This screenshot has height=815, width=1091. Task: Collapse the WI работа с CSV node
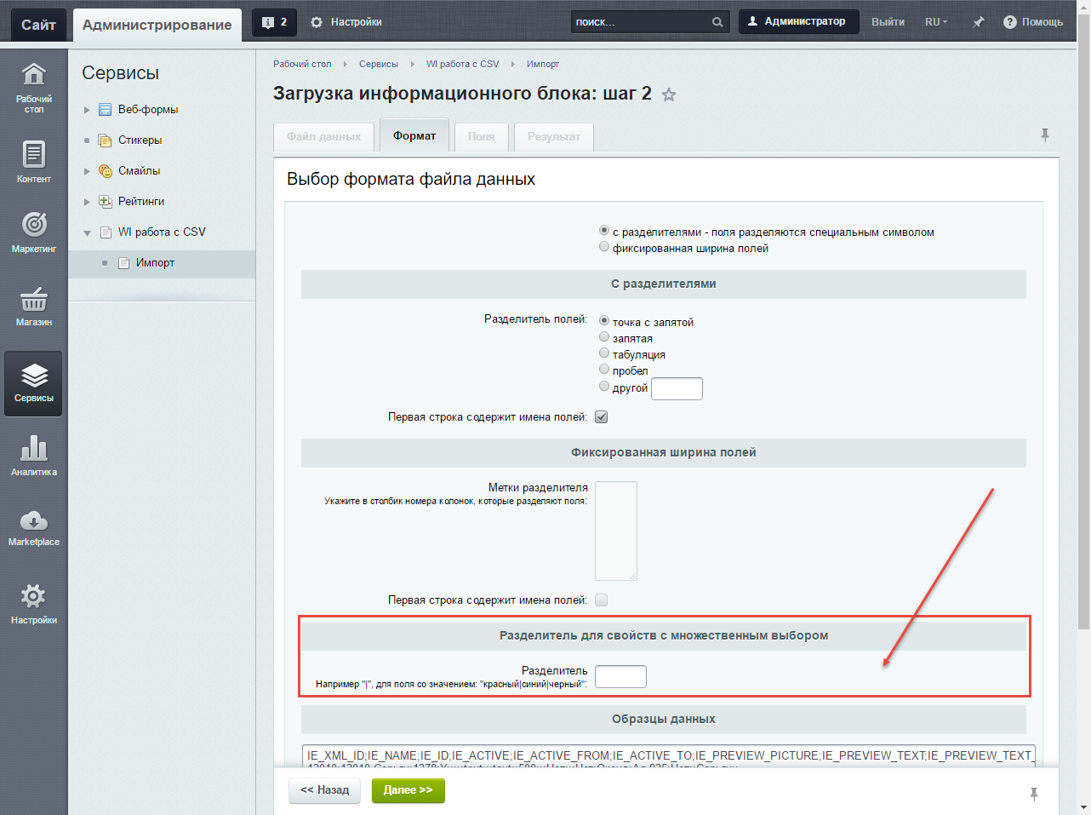pos(87,232)
